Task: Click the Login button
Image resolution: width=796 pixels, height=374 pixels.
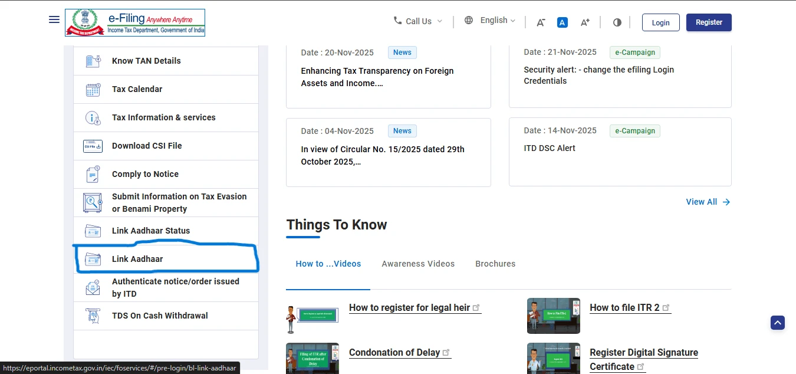Action: [x=660, y=22]
